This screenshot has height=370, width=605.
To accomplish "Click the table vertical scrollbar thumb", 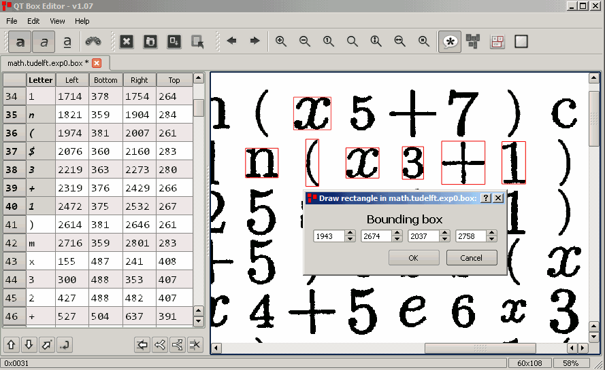I will coord(198,108).
